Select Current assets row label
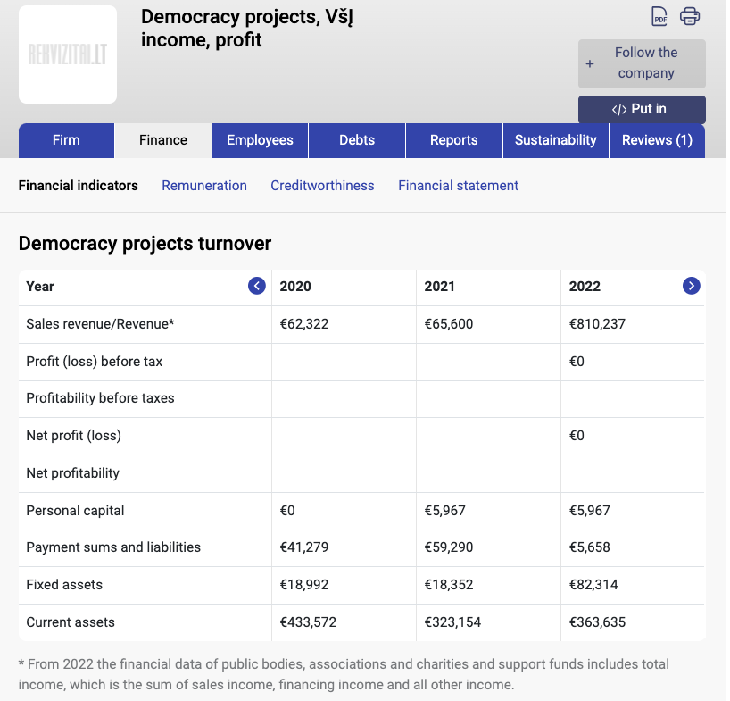The height and width of the screenshot is (701, 730). point(71,622)
